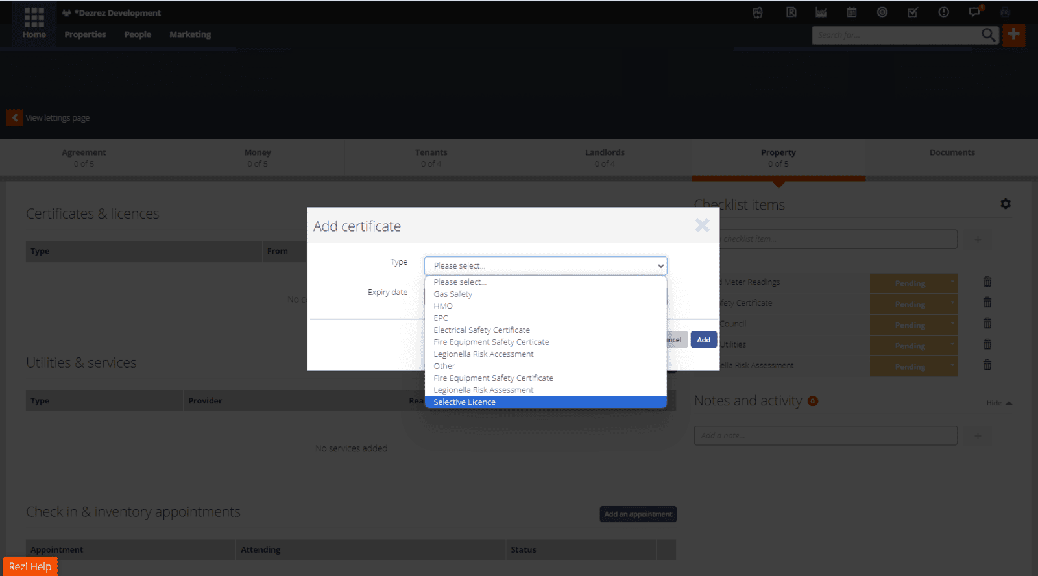Choose EPC certificate type
The width and height of the screenshot is (1038, 576).
tap(546, 318)
